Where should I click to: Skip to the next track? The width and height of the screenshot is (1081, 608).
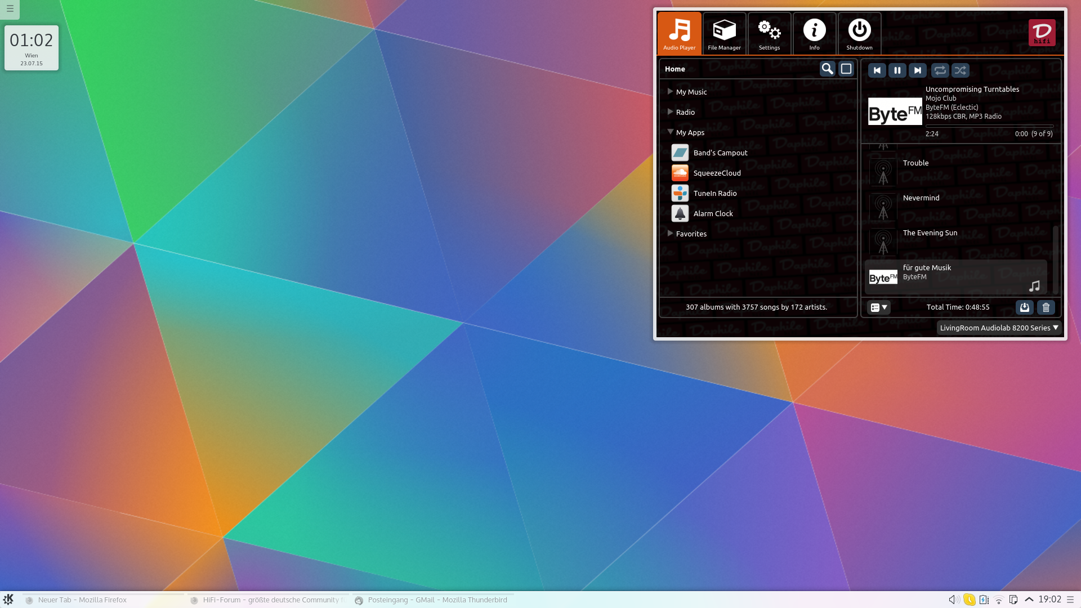click(x=918, y=70)
